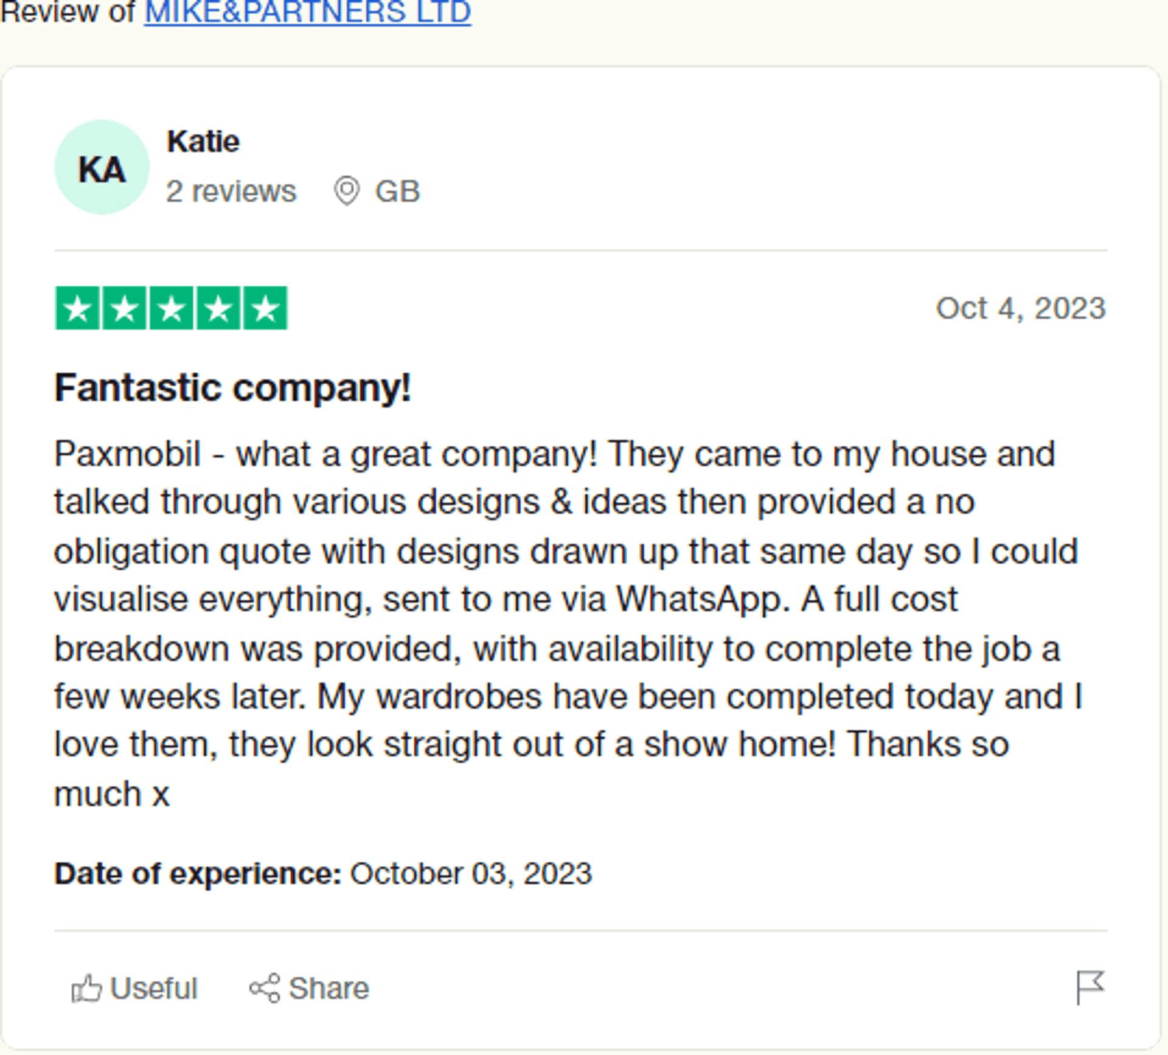Image resolution: width=1168 pixels, height=1055 pixels.
Task: Click the share network icon
Action: point(265,988)
